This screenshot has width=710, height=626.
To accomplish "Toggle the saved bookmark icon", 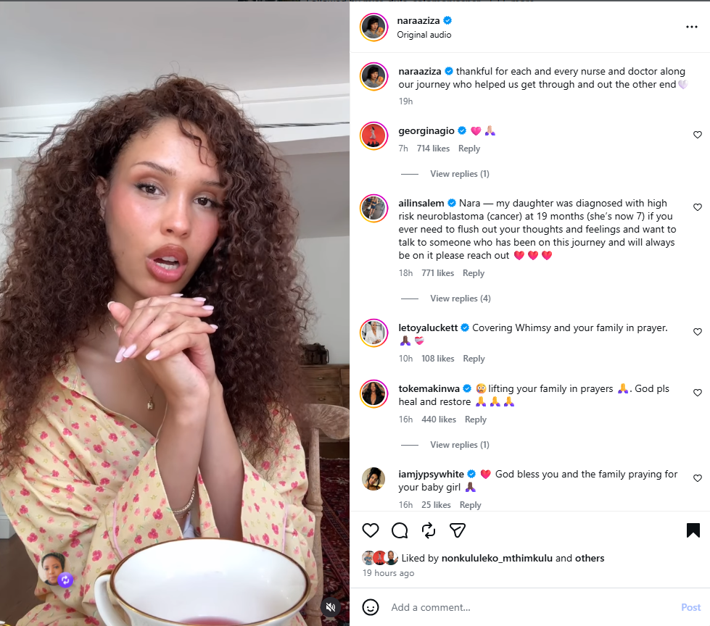I will pyautogui.click(x=693, y=530).
